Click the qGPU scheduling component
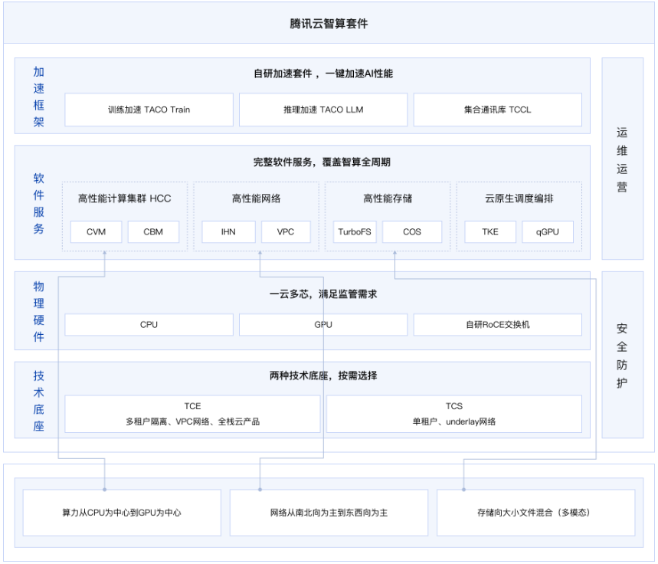658x564 pixels. tap(549, 231)
